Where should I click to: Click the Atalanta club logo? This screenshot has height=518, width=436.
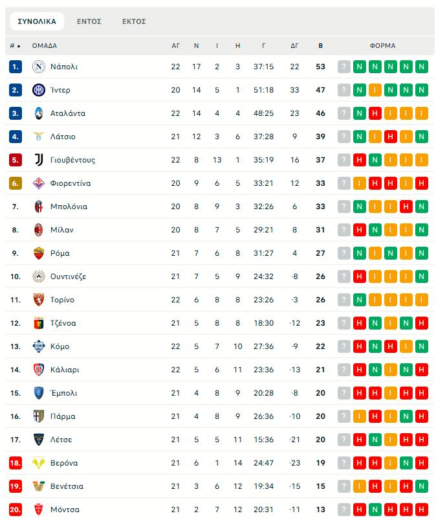(38, 113)
